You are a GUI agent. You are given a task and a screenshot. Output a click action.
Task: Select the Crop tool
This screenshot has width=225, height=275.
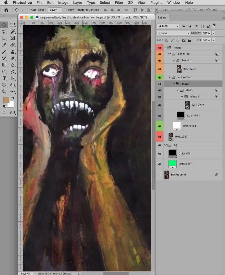4,38
